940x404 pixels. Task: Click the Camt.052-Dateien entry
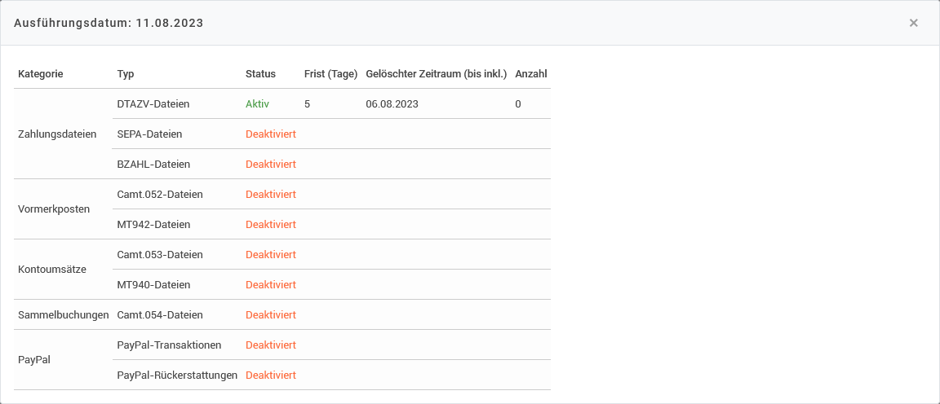tap(160, 195)
